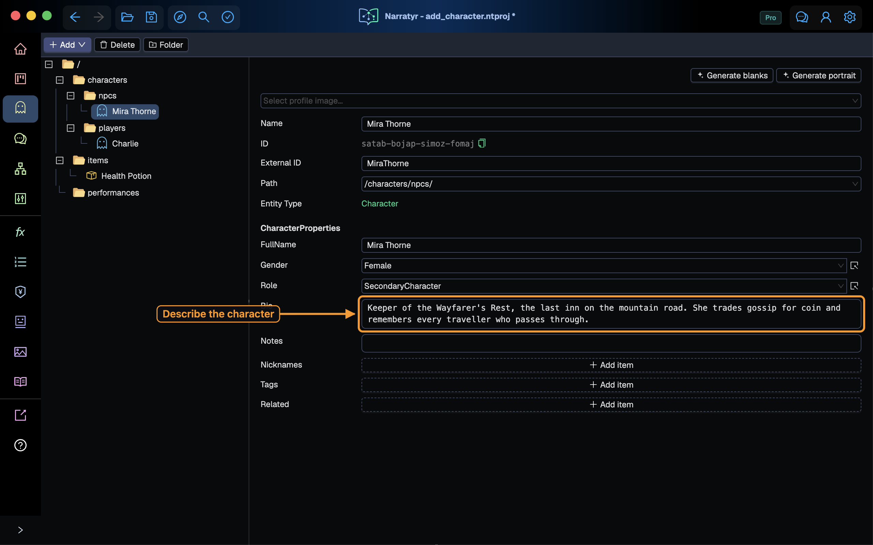Open the Role dropdown
The image size is (873, 545).
pyautogui.click(x=604, y=286)
